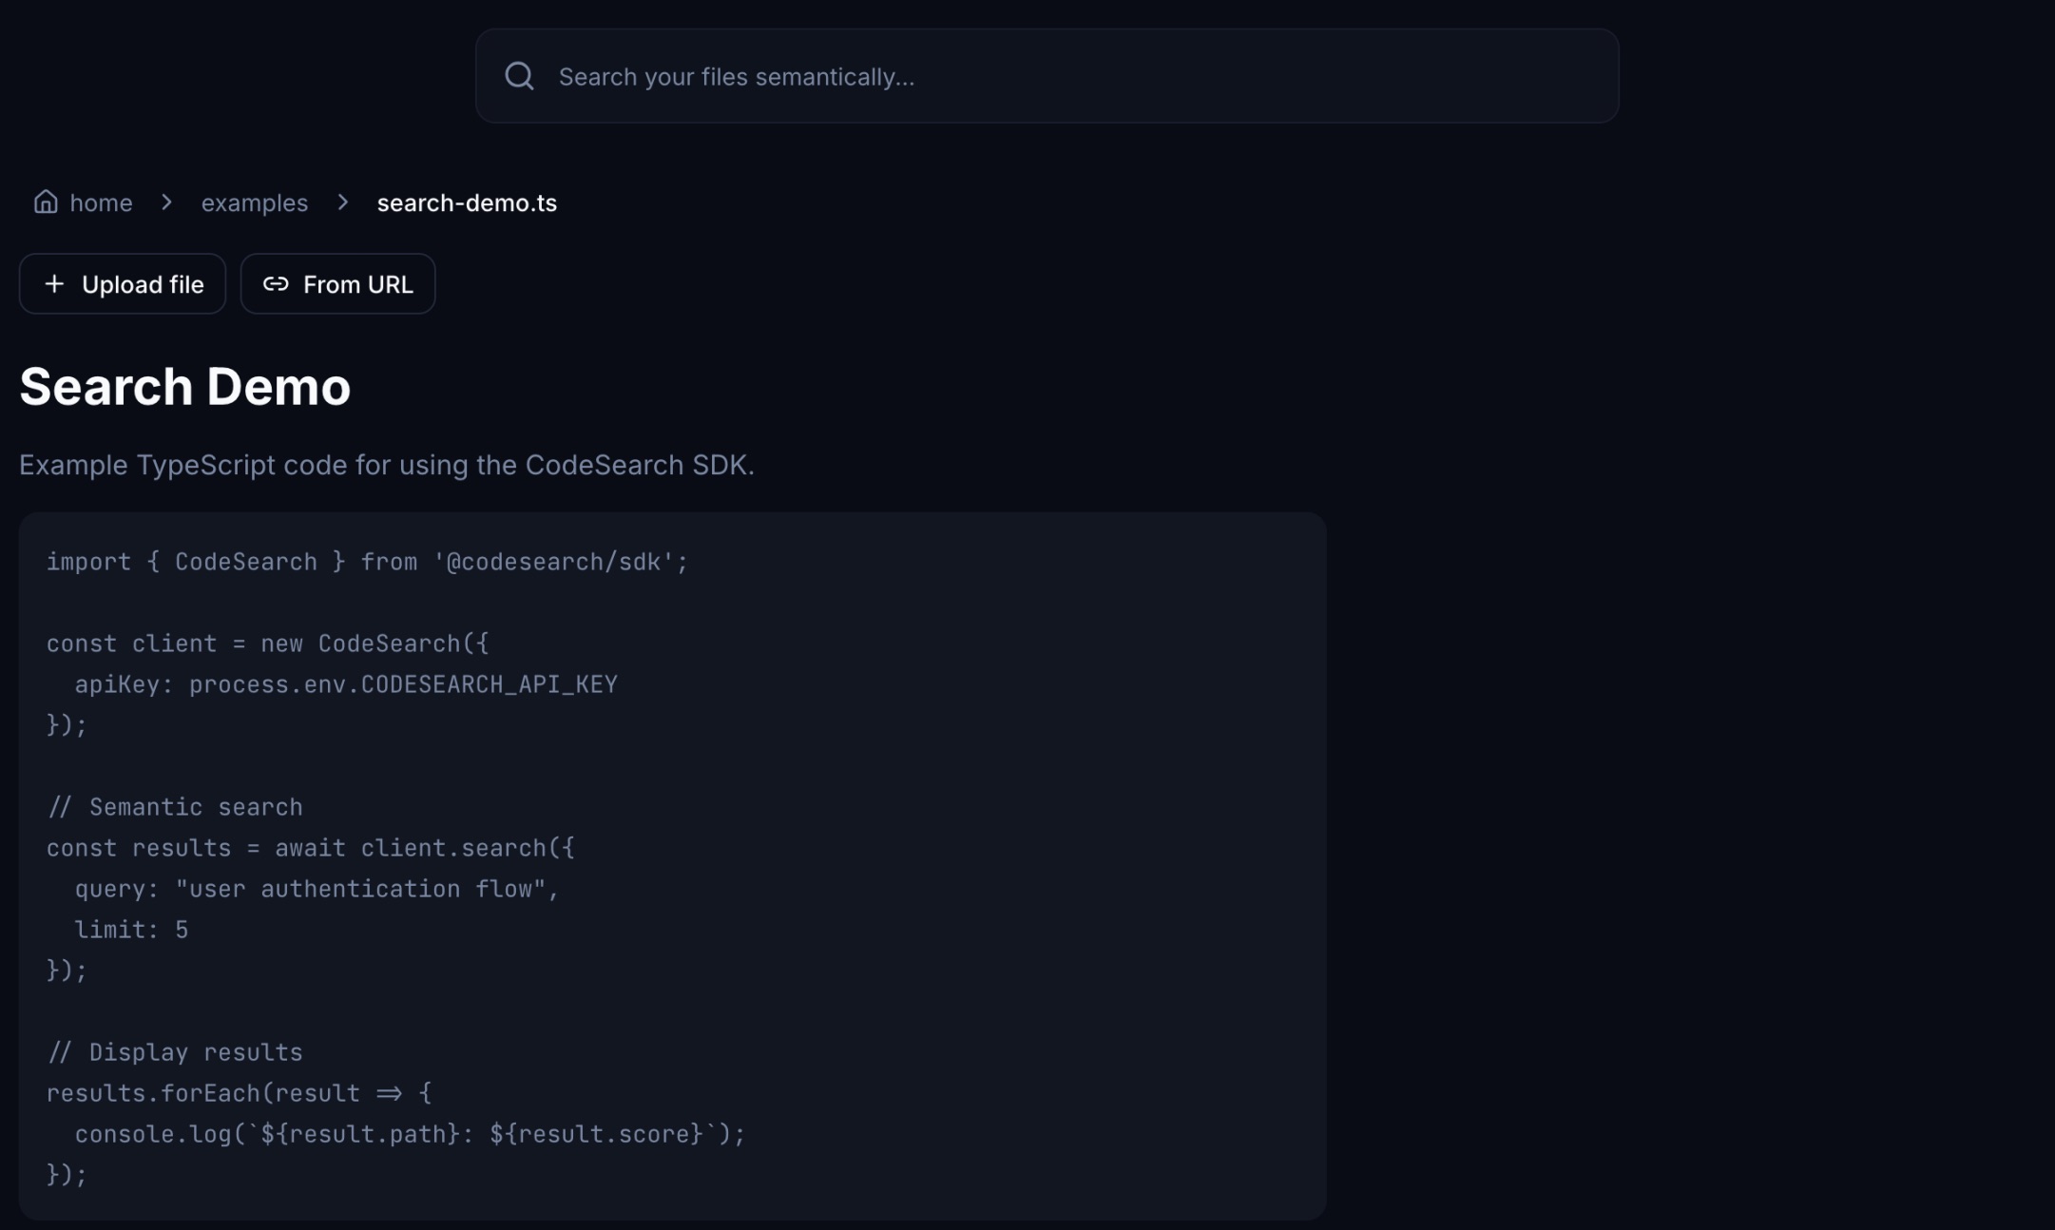The height and width of the screenshot is (1230, 2055).
Task: Click the Example TypeScript code description text
Action: coord(386,465)
